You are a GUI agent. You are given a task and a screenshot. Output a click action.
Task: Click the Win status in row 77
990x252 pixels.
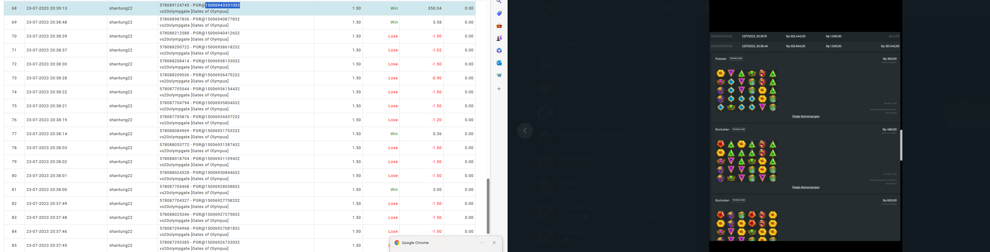click(x=394, y=134)
